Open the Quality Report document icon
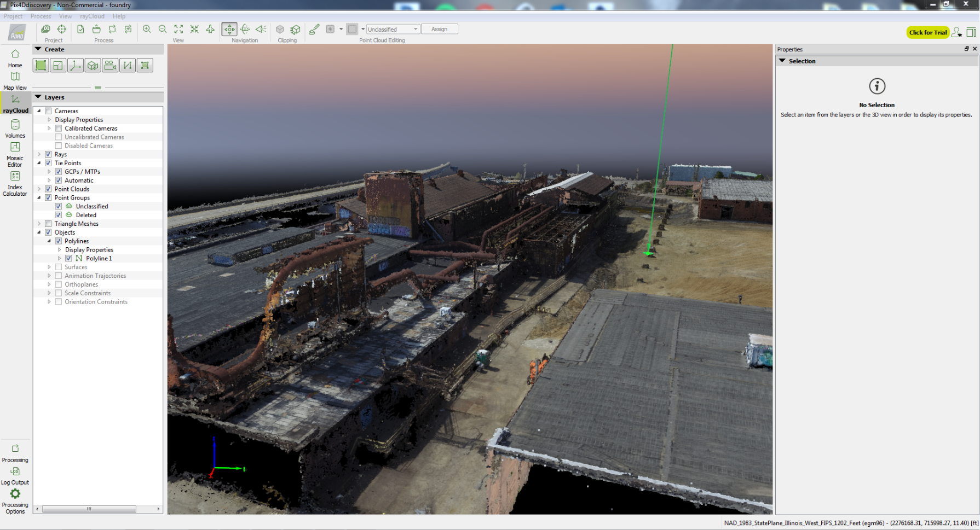This screenshot has width=980, height=530. [80, 29]
